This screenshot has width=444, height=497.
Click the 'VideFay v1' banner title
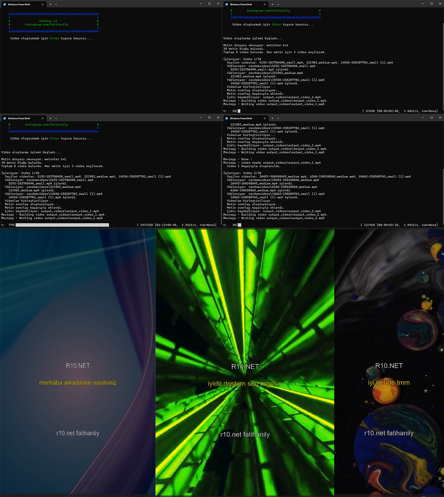point(48,21)
